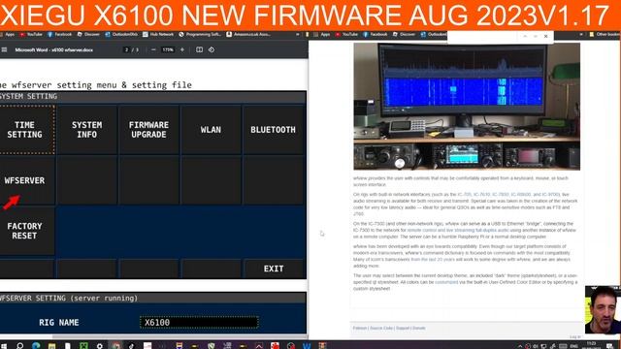621x349 pixels.
Task: Open Support footer link
Action: pos(403,328)
